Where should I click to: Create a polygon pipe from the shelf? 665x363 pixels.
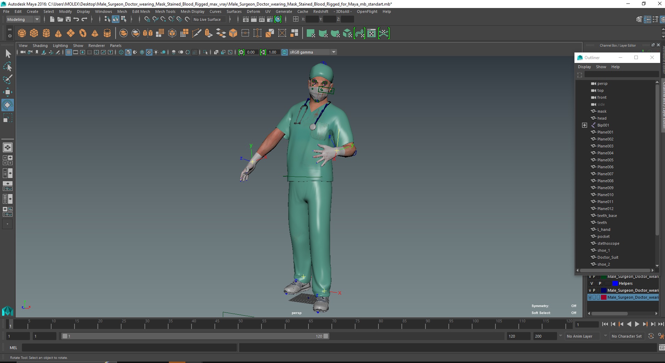(107, 33)
